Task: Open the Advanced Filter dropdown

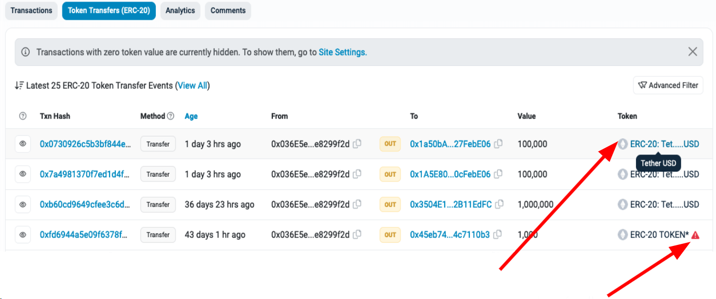Action: [668, 85]
